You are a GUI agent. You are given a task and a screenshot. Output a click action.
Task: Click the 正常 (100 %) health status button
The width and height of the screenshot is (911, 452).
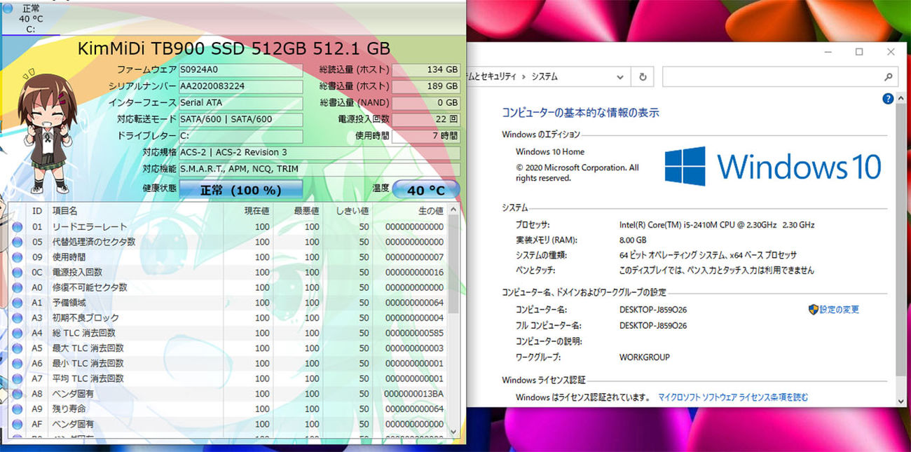[241, 189]
